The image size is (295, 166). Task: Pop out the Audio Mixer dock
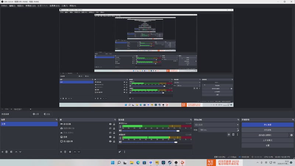(x=191, y=120)
